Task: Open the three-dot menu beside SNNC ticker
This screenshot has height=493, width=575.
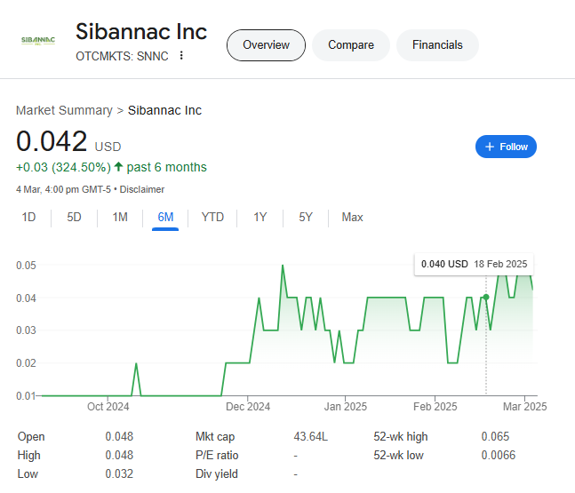Action: coord(181,55)
